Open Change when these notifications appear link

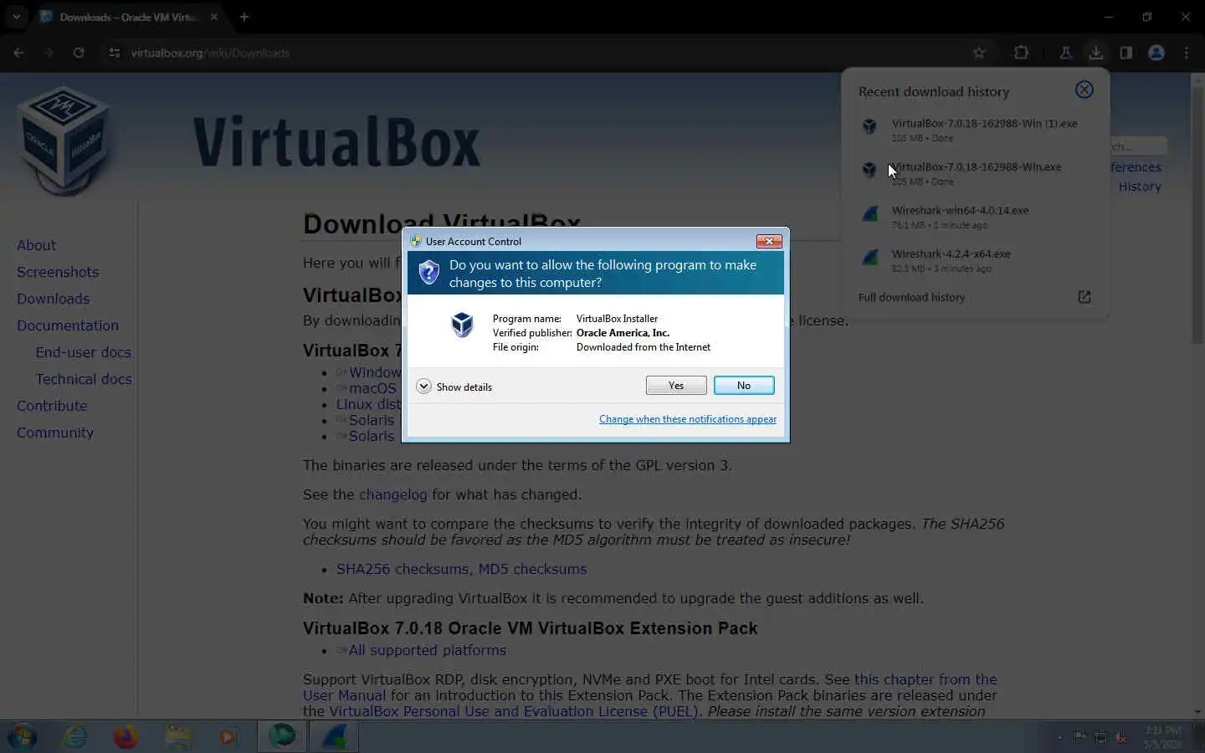688,419
